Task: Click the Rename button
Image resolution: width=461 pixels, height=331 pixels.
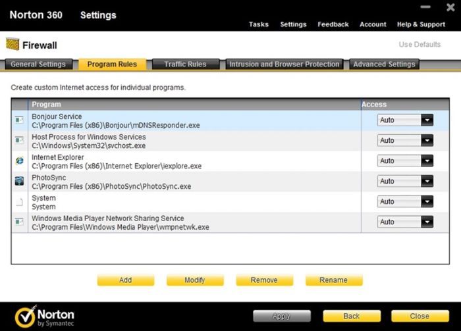Action: click(x=334, y=280)
